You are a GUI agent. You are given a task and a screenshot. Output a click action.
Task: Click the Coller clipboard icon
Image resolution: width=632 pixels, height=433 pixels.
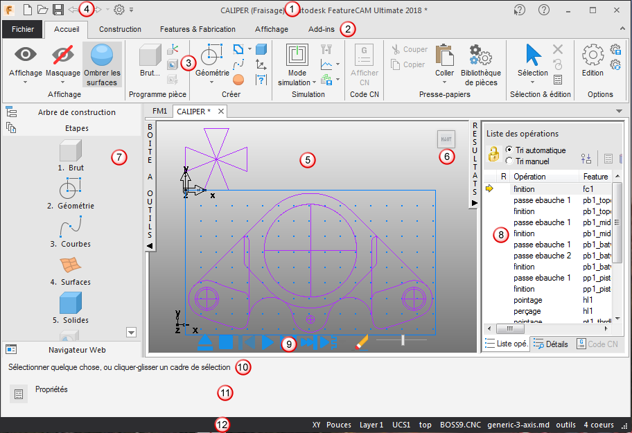[445, 55]
